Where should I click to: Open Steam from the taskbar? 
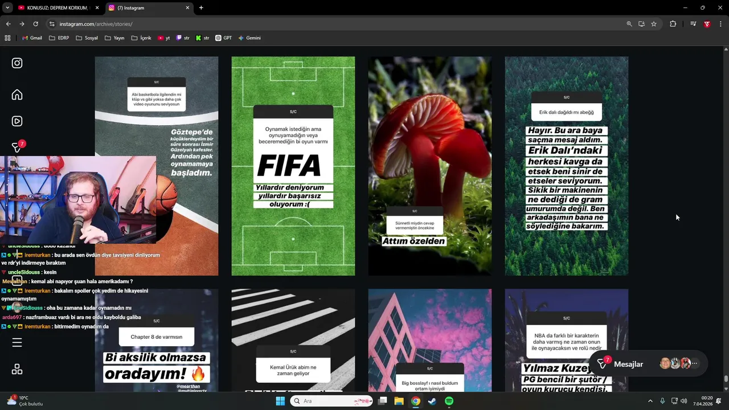pos(432,401)
